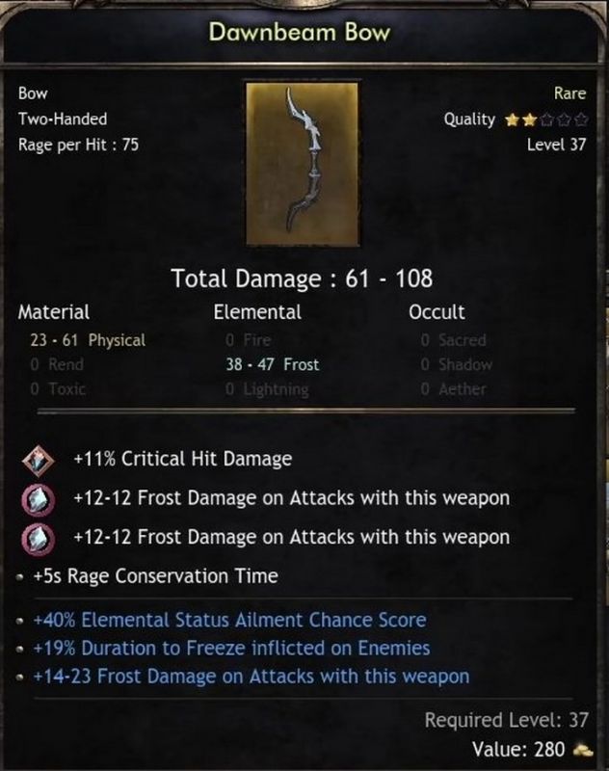
Task: Click the gold coins value icon
Action: pos(583,750)
